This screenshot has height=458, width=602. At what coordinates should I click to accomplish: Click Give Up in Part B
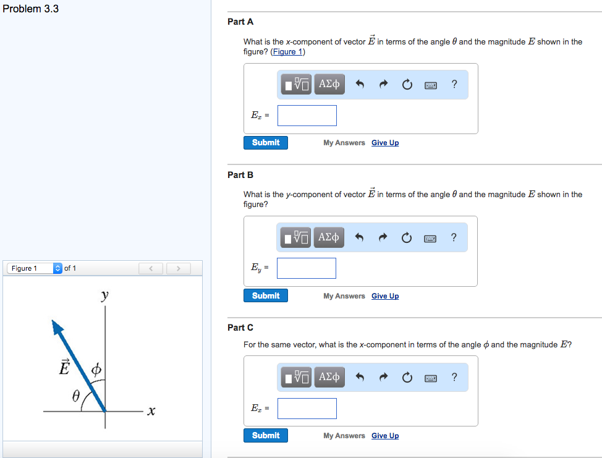coord(385,295)
